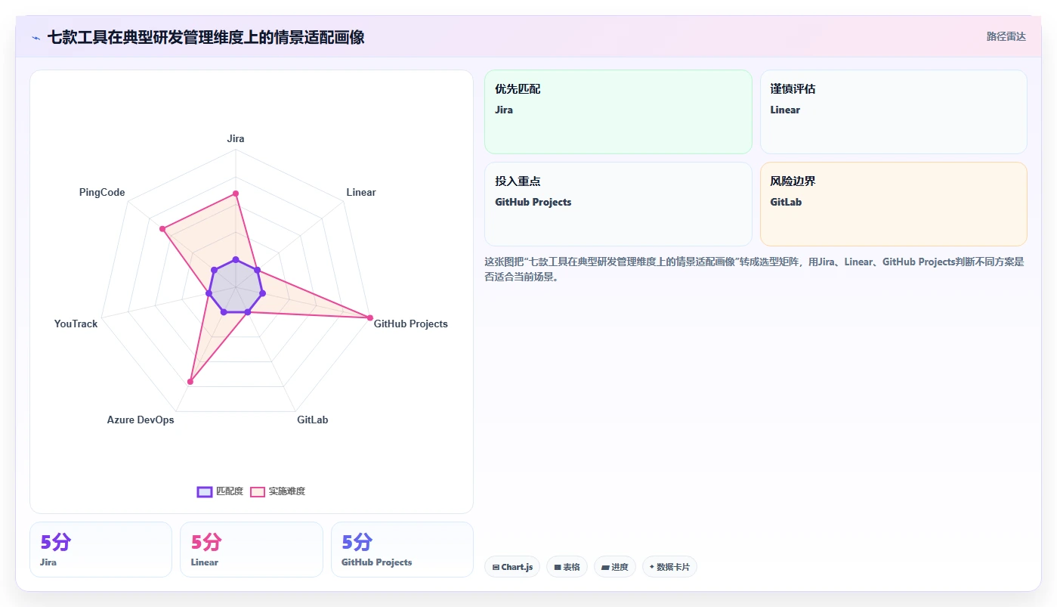Viewport: 1057px width, 607px height.
Task: Click the chart title heading text
Action: click(x=206, y=37)
